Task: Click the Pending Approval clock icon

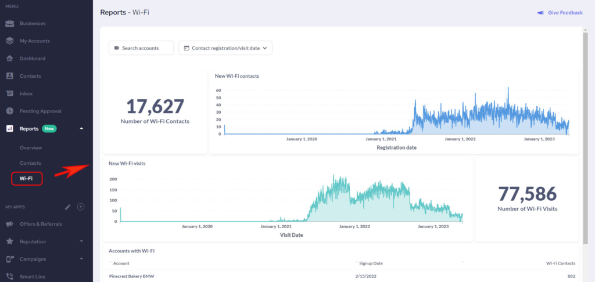Action: [9, 111]
